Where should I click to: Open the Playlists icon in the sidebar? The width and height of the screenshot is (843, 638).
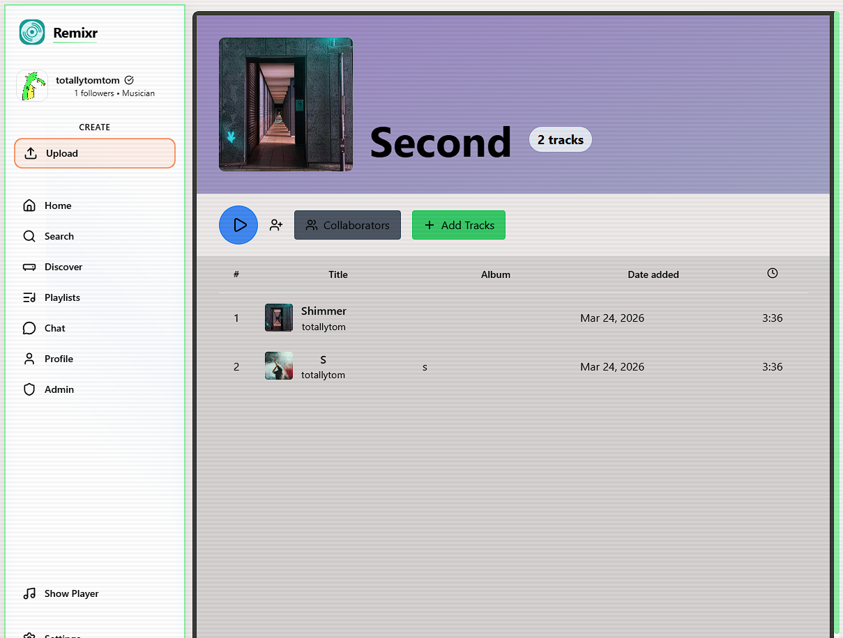pos(29,297)
